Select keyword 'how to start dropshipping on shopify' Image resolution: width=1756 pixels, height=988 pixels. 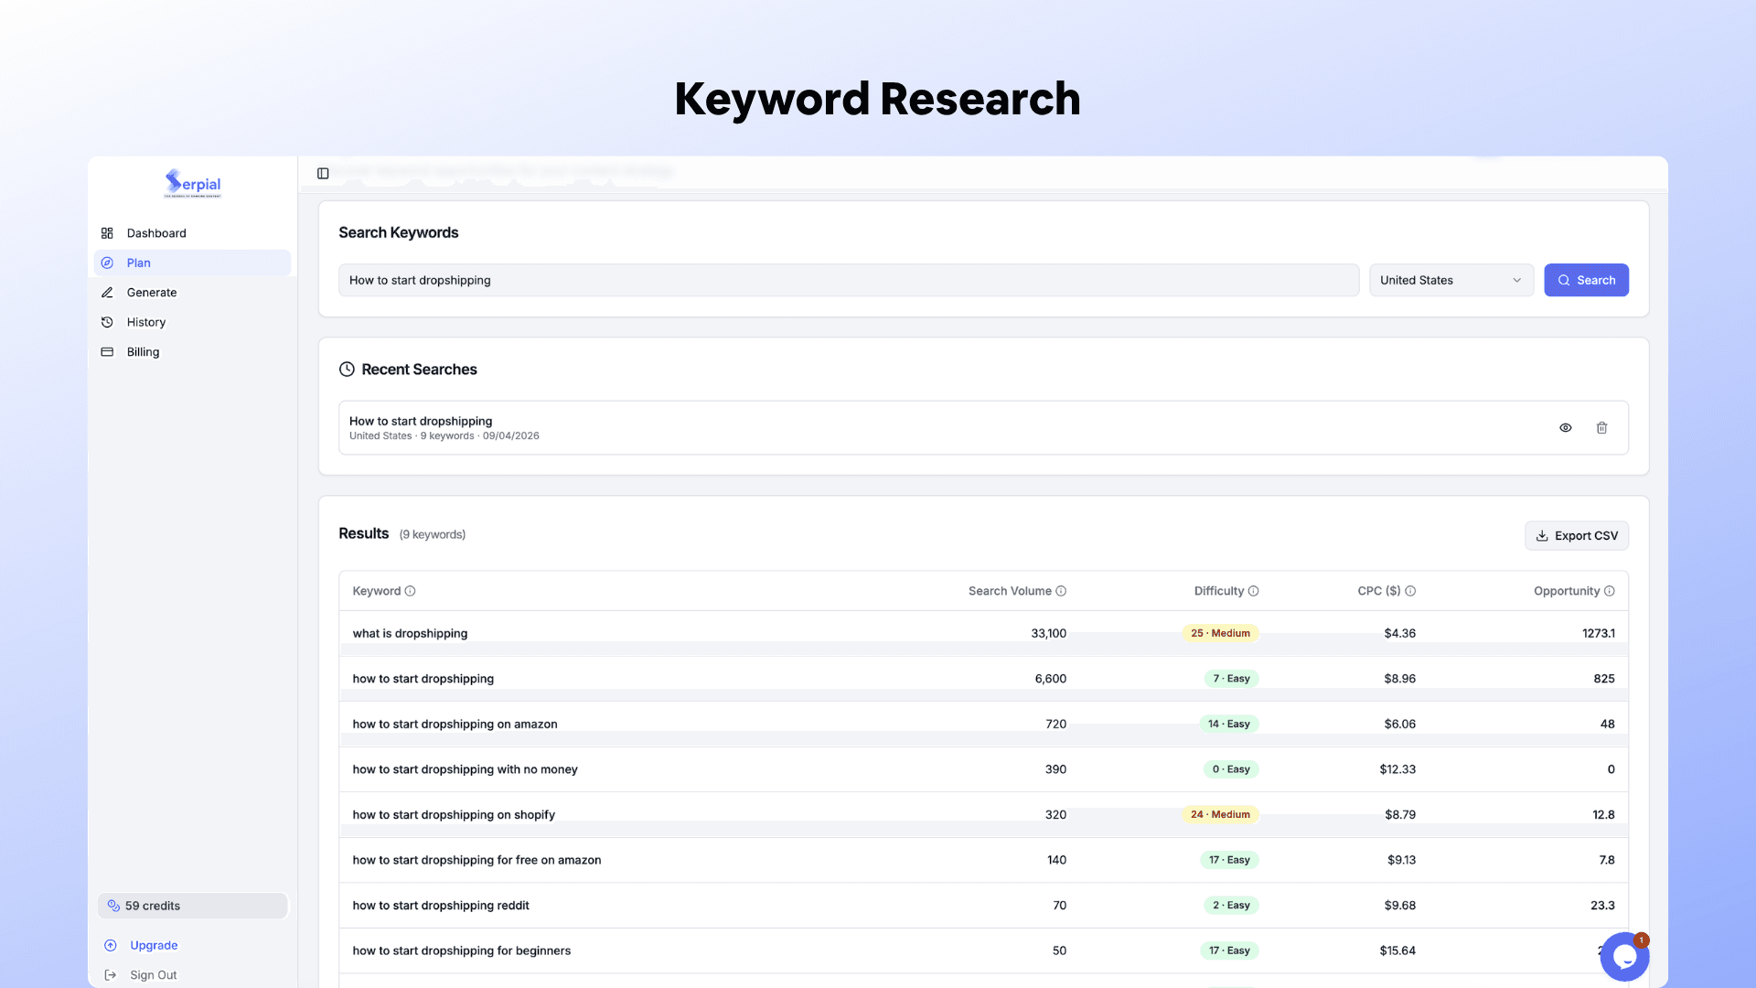click(x=454, y=814)
